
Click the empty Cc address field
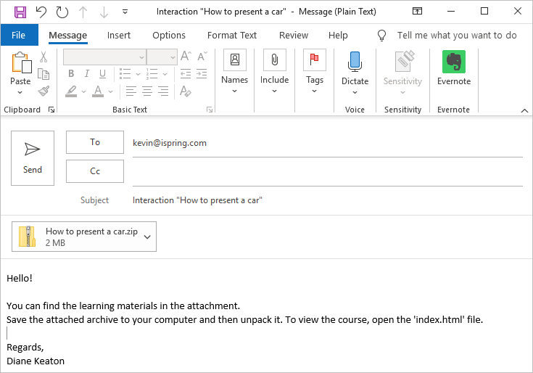point(327,173)
